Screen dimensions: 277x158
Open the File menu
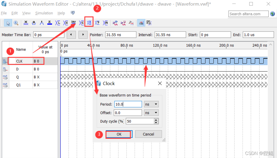click(x=4, y=13)
